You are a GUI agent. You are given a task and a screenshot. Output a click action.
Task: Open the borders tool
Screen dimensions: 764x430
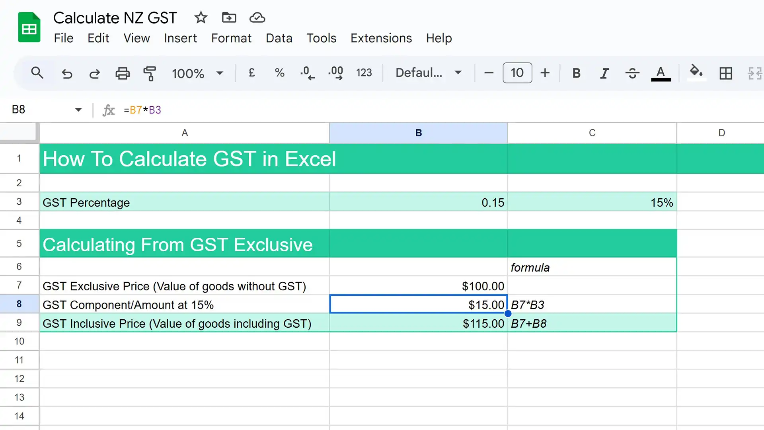[x=726, y=73]
